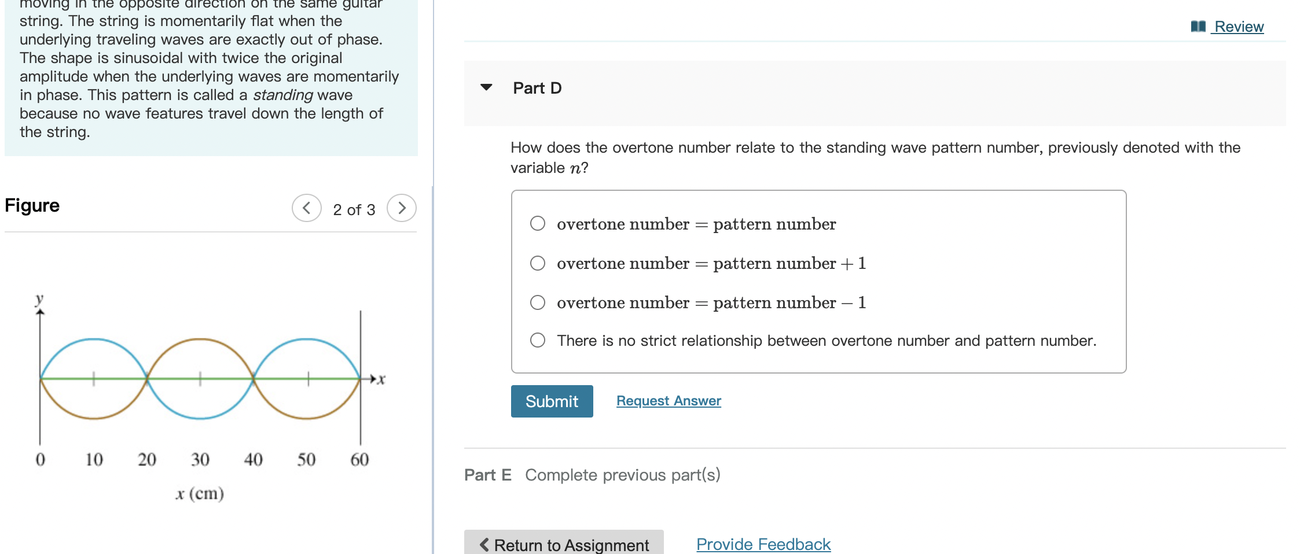Image resolution: width=1300 pixels, height=554 pixels.
Task: Switch to the Figure section heading
Action: pyautogui.click(x=31, y=205)
